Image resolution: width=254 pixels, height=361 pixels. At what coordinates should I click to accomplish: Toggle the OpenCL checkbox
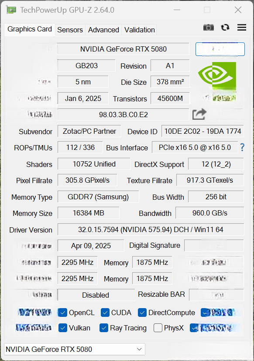(x=62, y=312)
